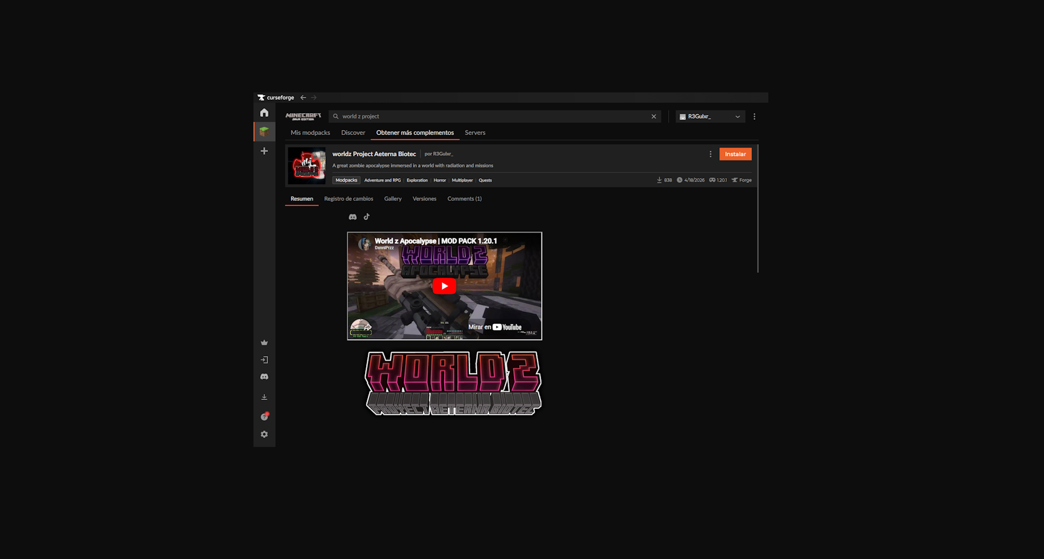
Task: Go to CurseForge home via house icon
Action: tap(264, 113)
